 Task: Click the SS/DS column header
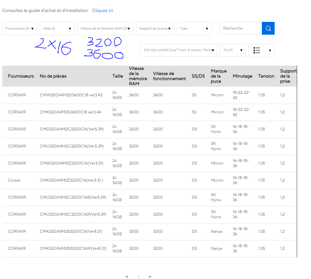198,76
